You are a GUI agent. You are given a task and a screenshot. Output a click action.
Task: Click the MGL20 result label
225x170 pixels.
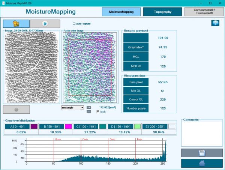pyautogui.click(x=134, y=66)
